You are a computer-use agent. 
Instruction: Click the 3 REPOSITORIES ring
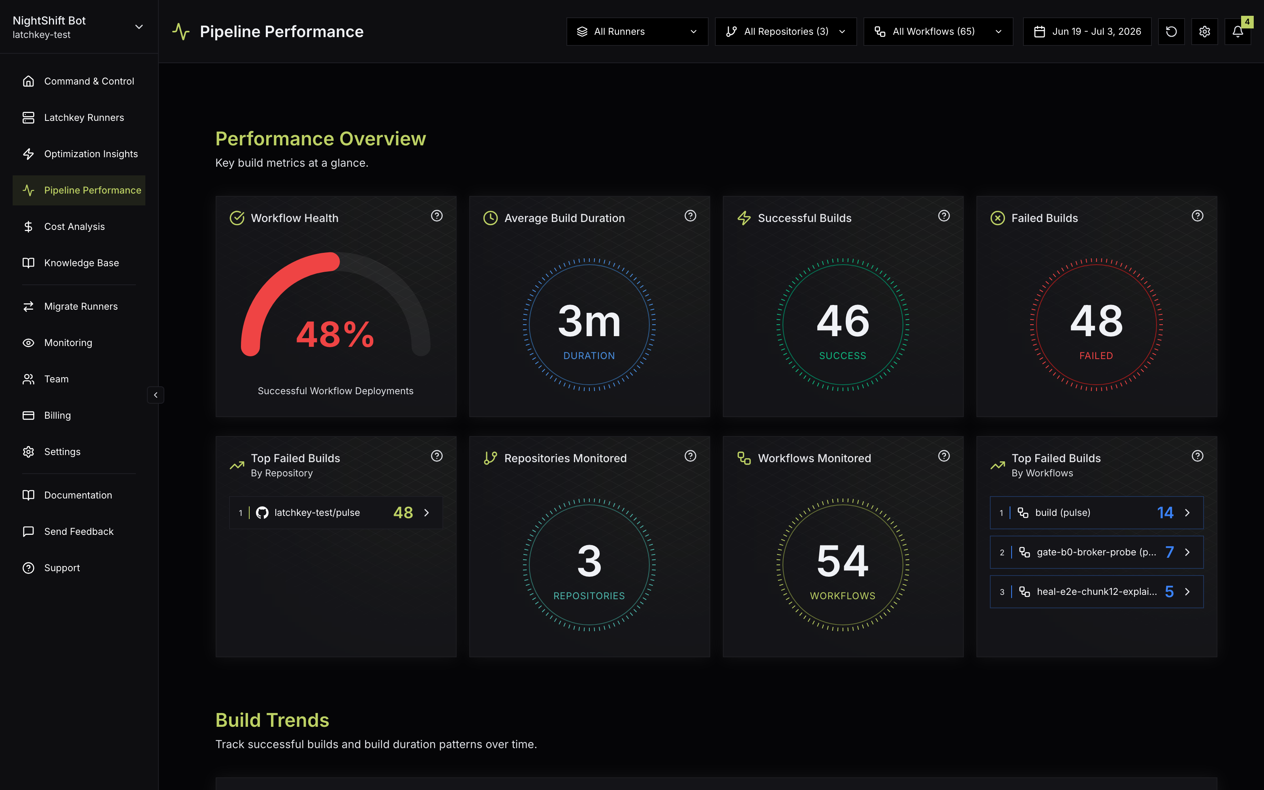coord(589,565)
